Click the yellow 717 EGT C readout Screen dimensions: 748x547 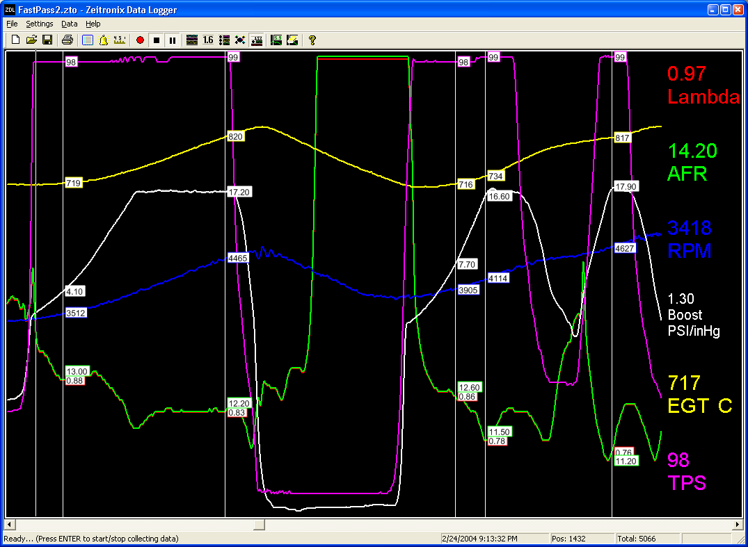pyautogui.click(x=699, y=394)
